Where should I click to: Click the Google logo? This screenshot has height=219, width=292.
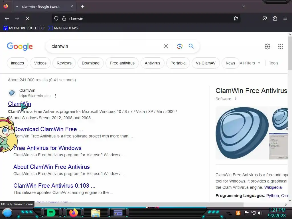pyautogui.click(x=20, y=46)
